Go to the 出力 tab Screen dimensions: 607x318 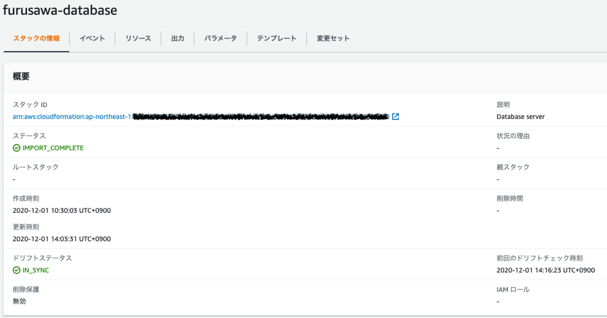[x=178, y=38]
